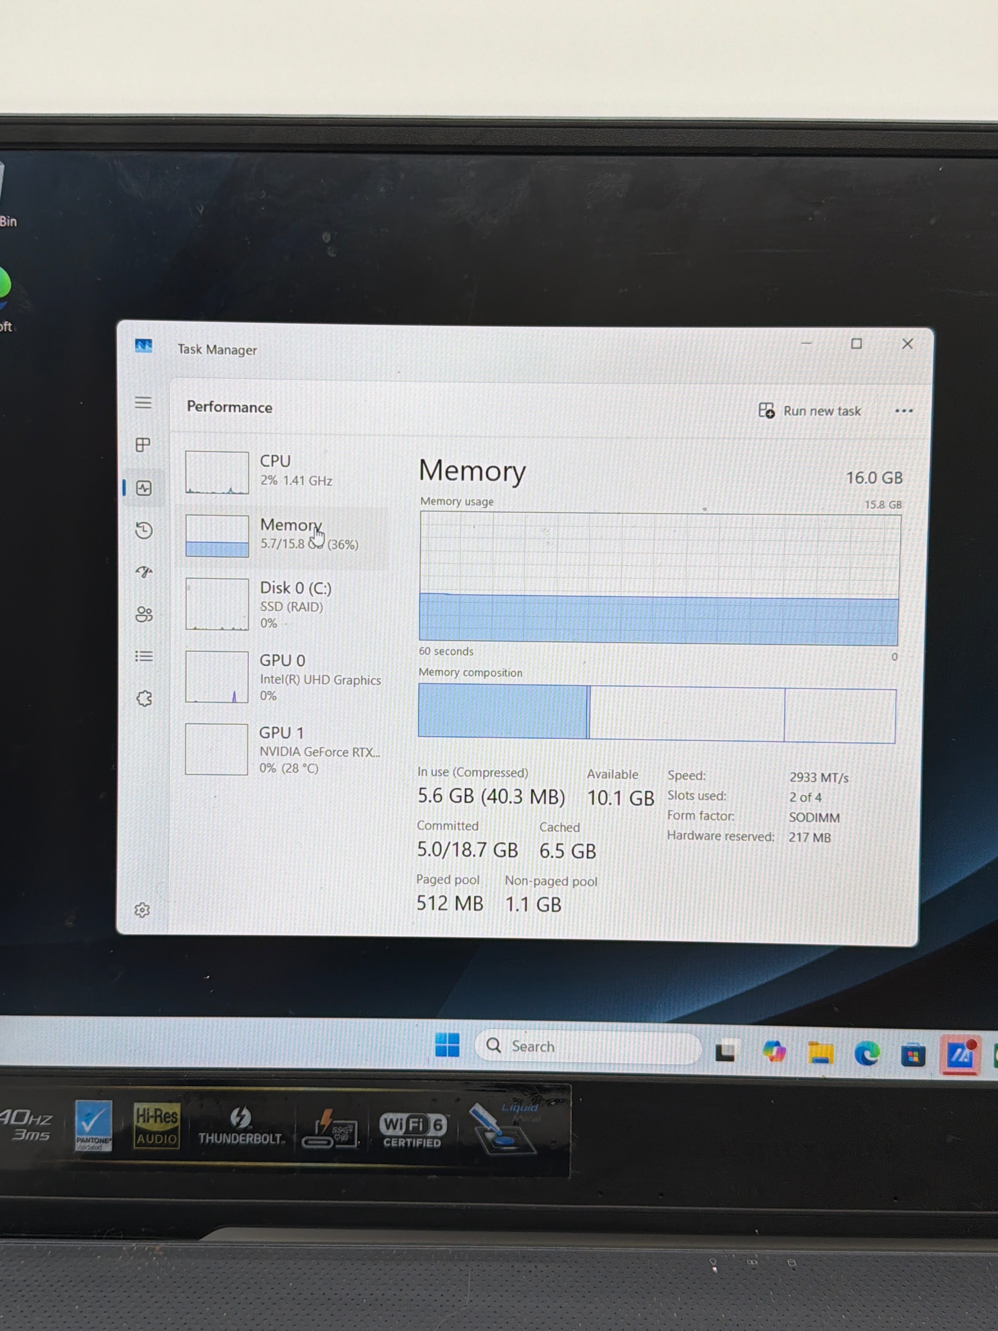This screenshot has width=998, height=1331.
Task: Click the taskbar Search box
Action: click(588, 1047)
